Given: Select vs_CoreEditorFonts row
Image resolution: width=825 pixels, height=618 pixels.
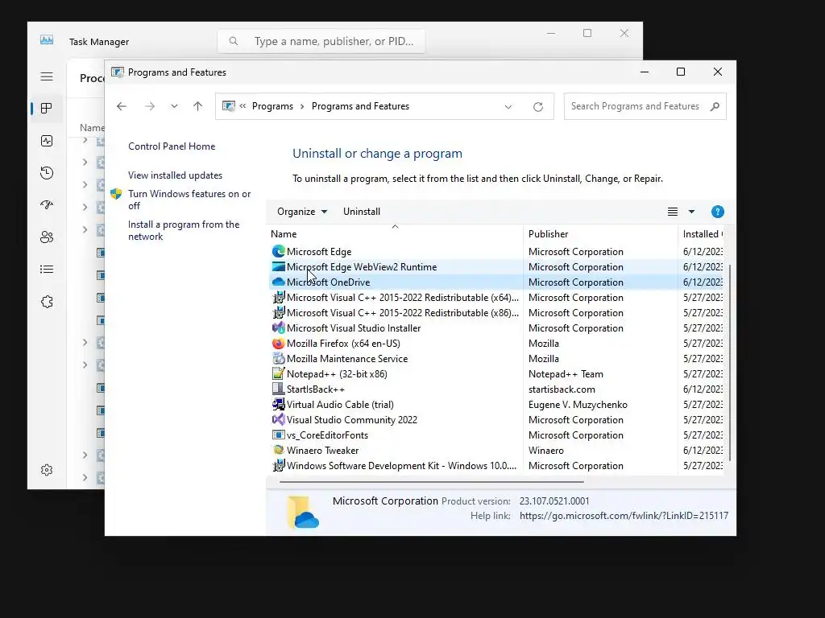Looking at the screenshot, I should click(x=496, y=435).
